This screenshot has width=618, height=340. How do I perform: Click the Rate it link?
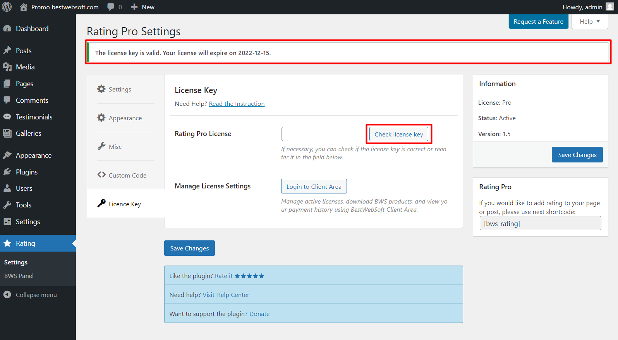(224, 276)
